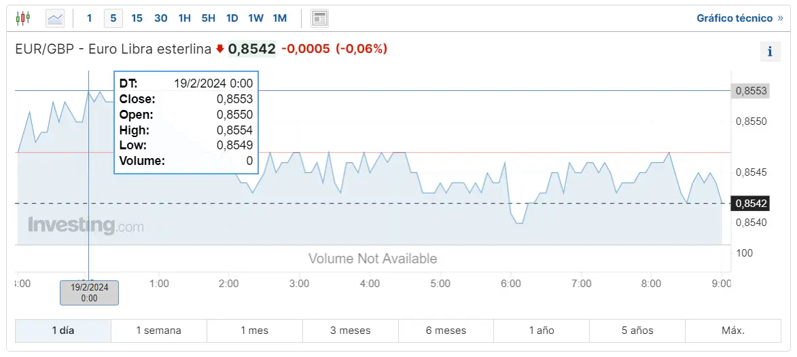Screen dimensions: 797x357
Task: Click the 9:00 time axis label
Action: point(722,284)
